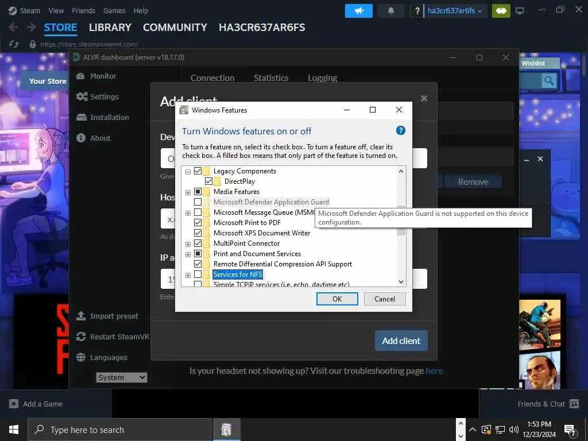Open the System language dropdown

122,377
